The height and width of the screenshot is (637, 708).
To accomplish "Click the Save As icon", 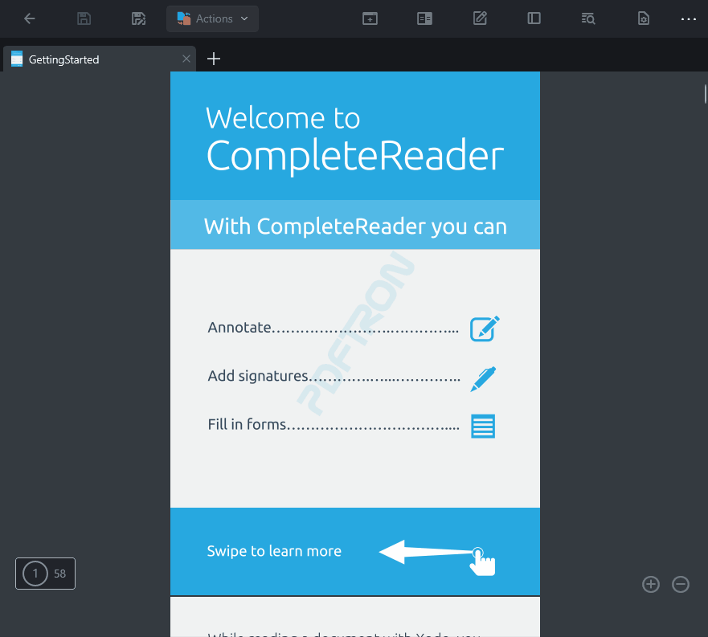I will pos(139,18).
